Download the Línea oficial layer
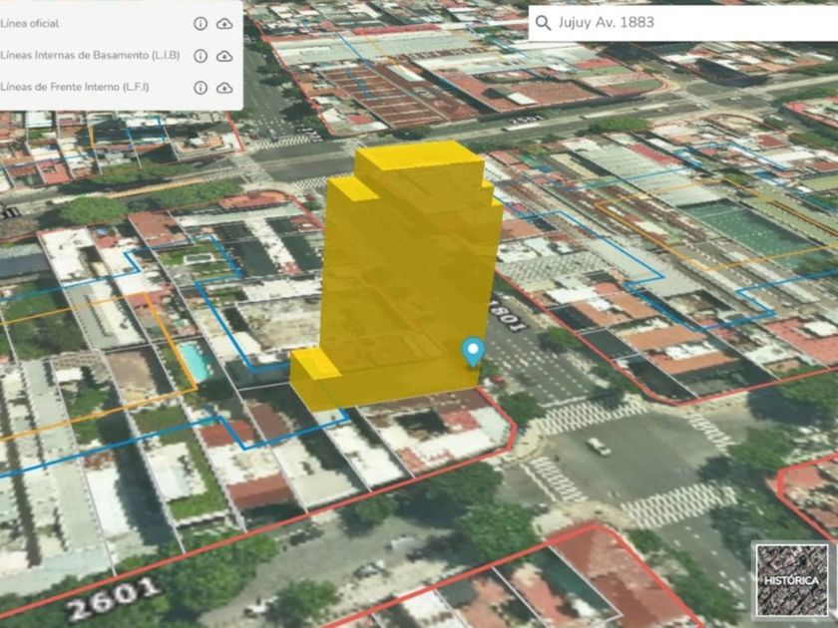Viewport: 838px width, 628px height. coord(224,23)
